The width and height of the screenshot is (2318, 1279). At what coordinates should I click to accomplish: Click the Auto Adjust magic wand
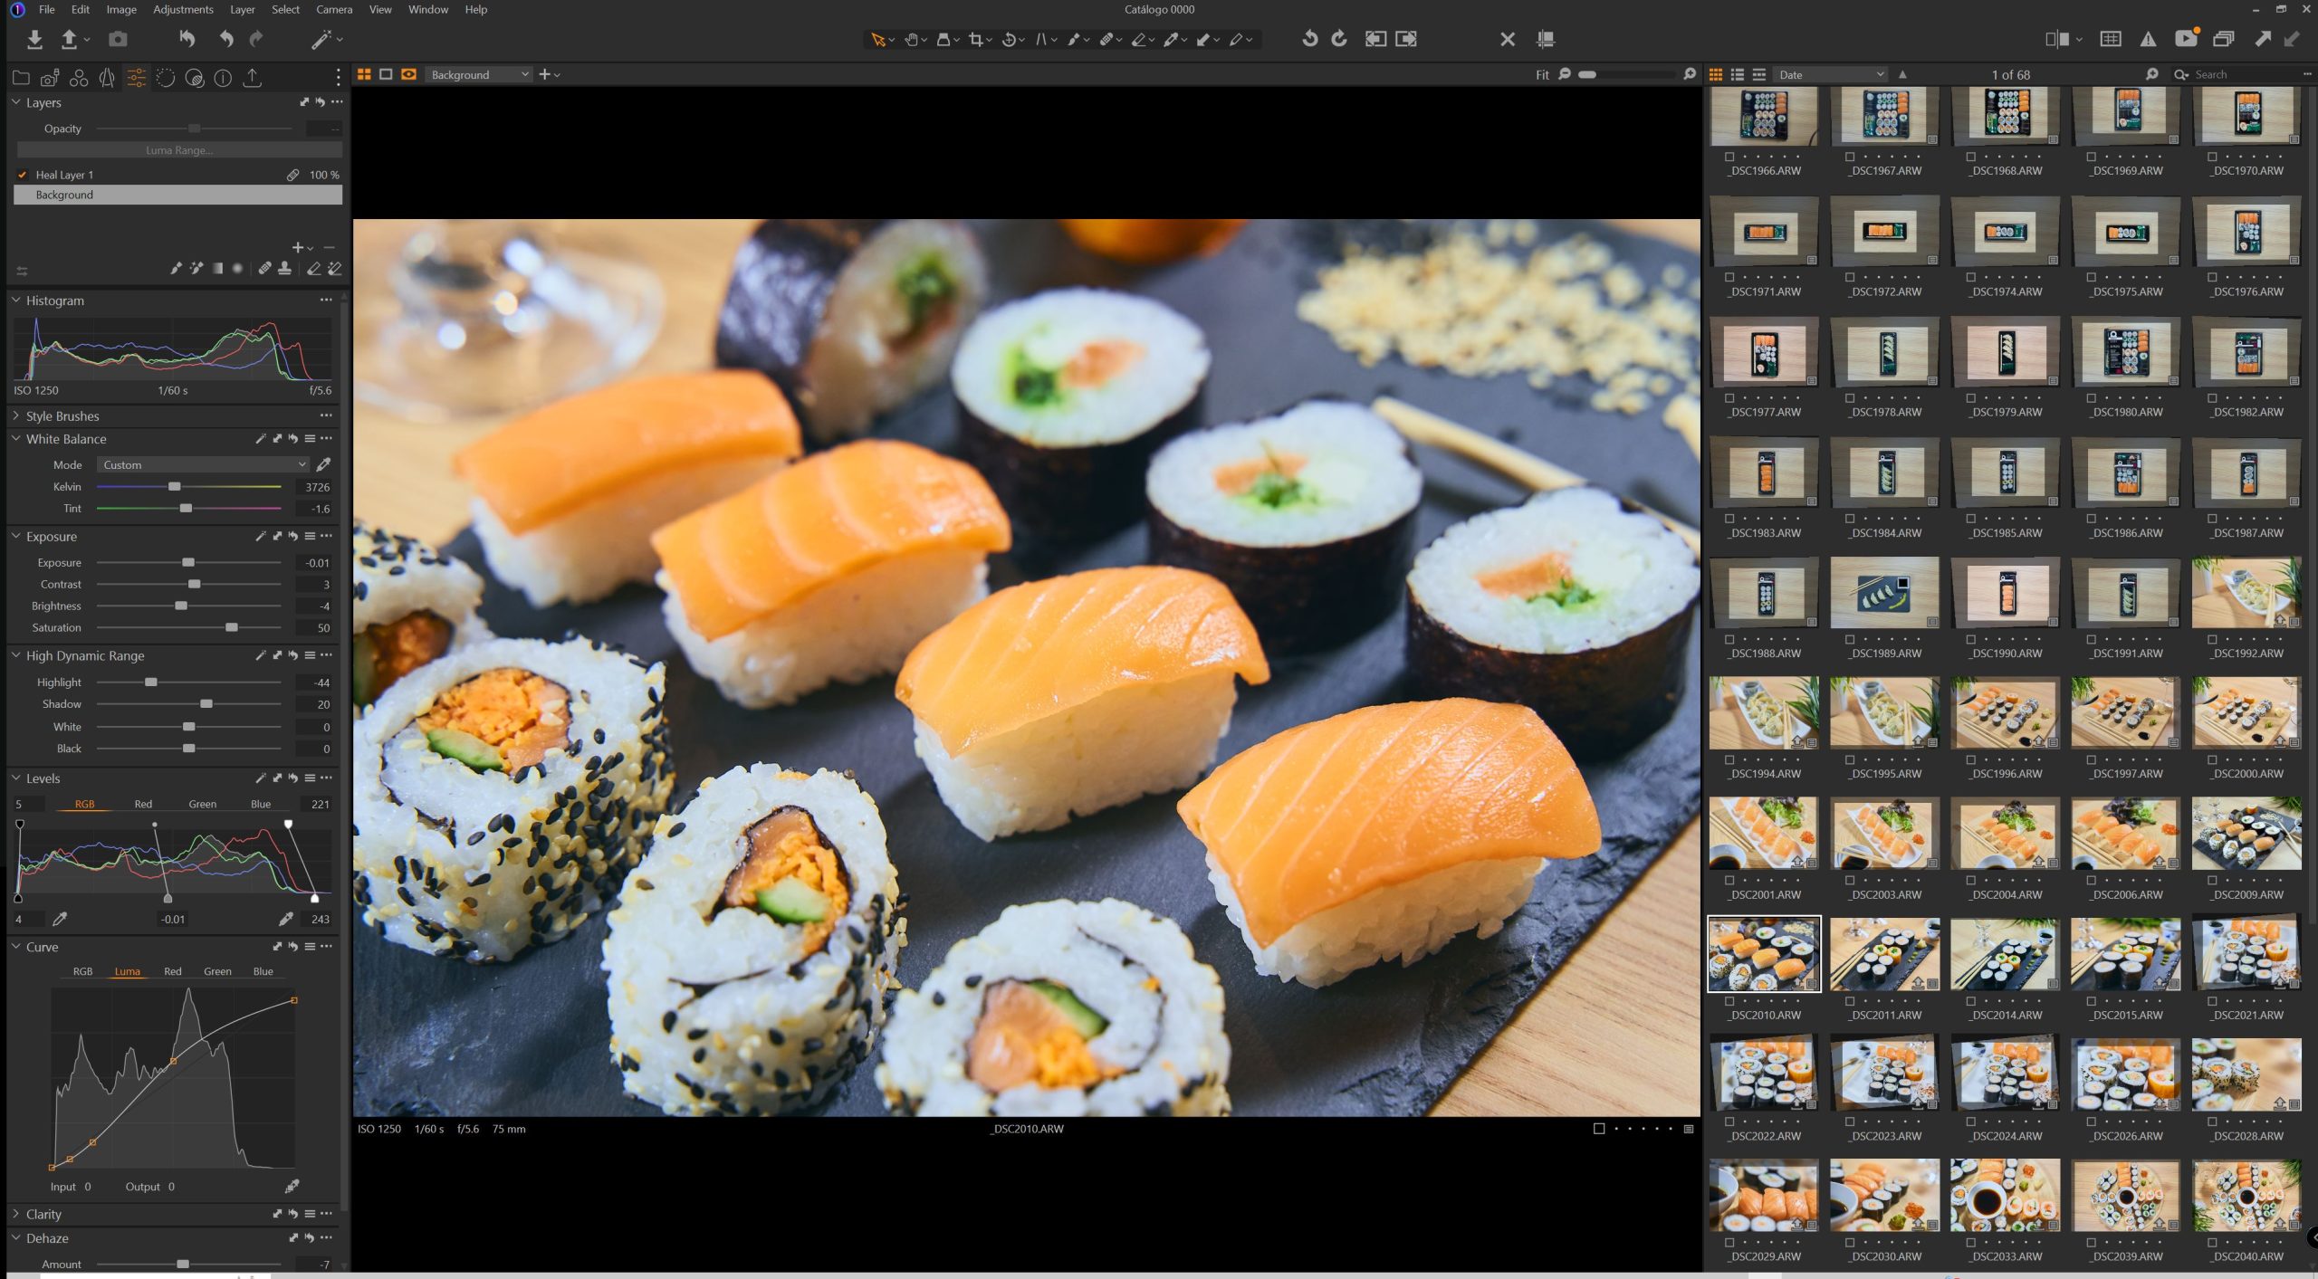[x=321, y=39]
